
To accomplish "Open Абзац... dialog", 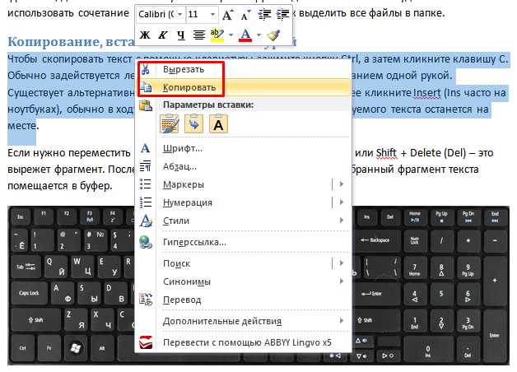I will coord(244,167).
